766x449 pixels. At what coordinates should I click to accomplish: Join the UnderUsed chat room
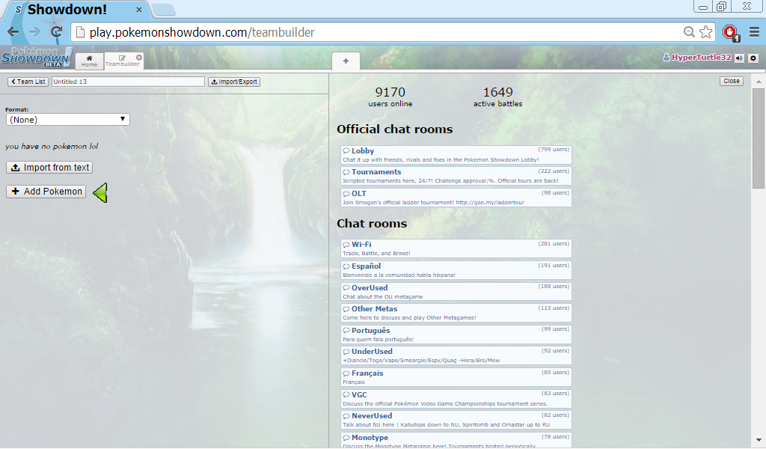[456, 355]
